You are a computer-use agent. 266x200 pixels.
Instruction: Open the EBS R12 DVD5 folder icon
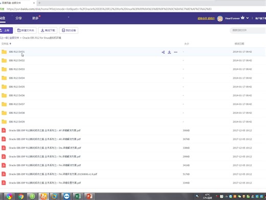coord(4,87)
